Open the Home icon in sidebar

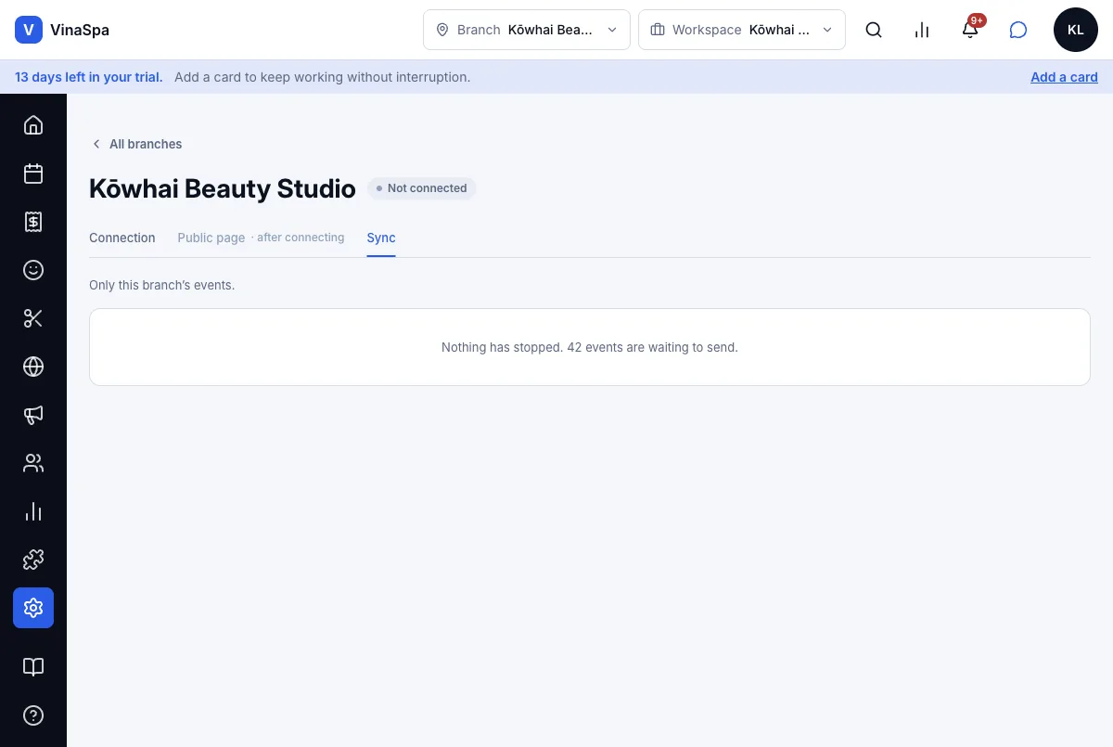tap(33, 124)
